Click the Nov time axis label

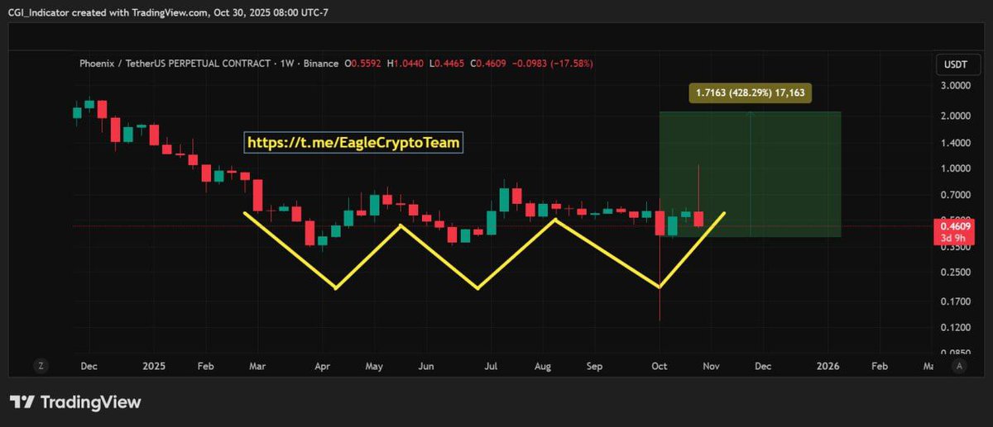[711, 365]
